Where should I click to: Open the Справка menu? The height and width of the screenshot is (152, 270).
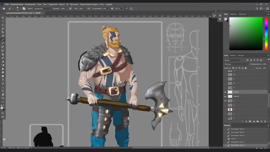point(109,4)
